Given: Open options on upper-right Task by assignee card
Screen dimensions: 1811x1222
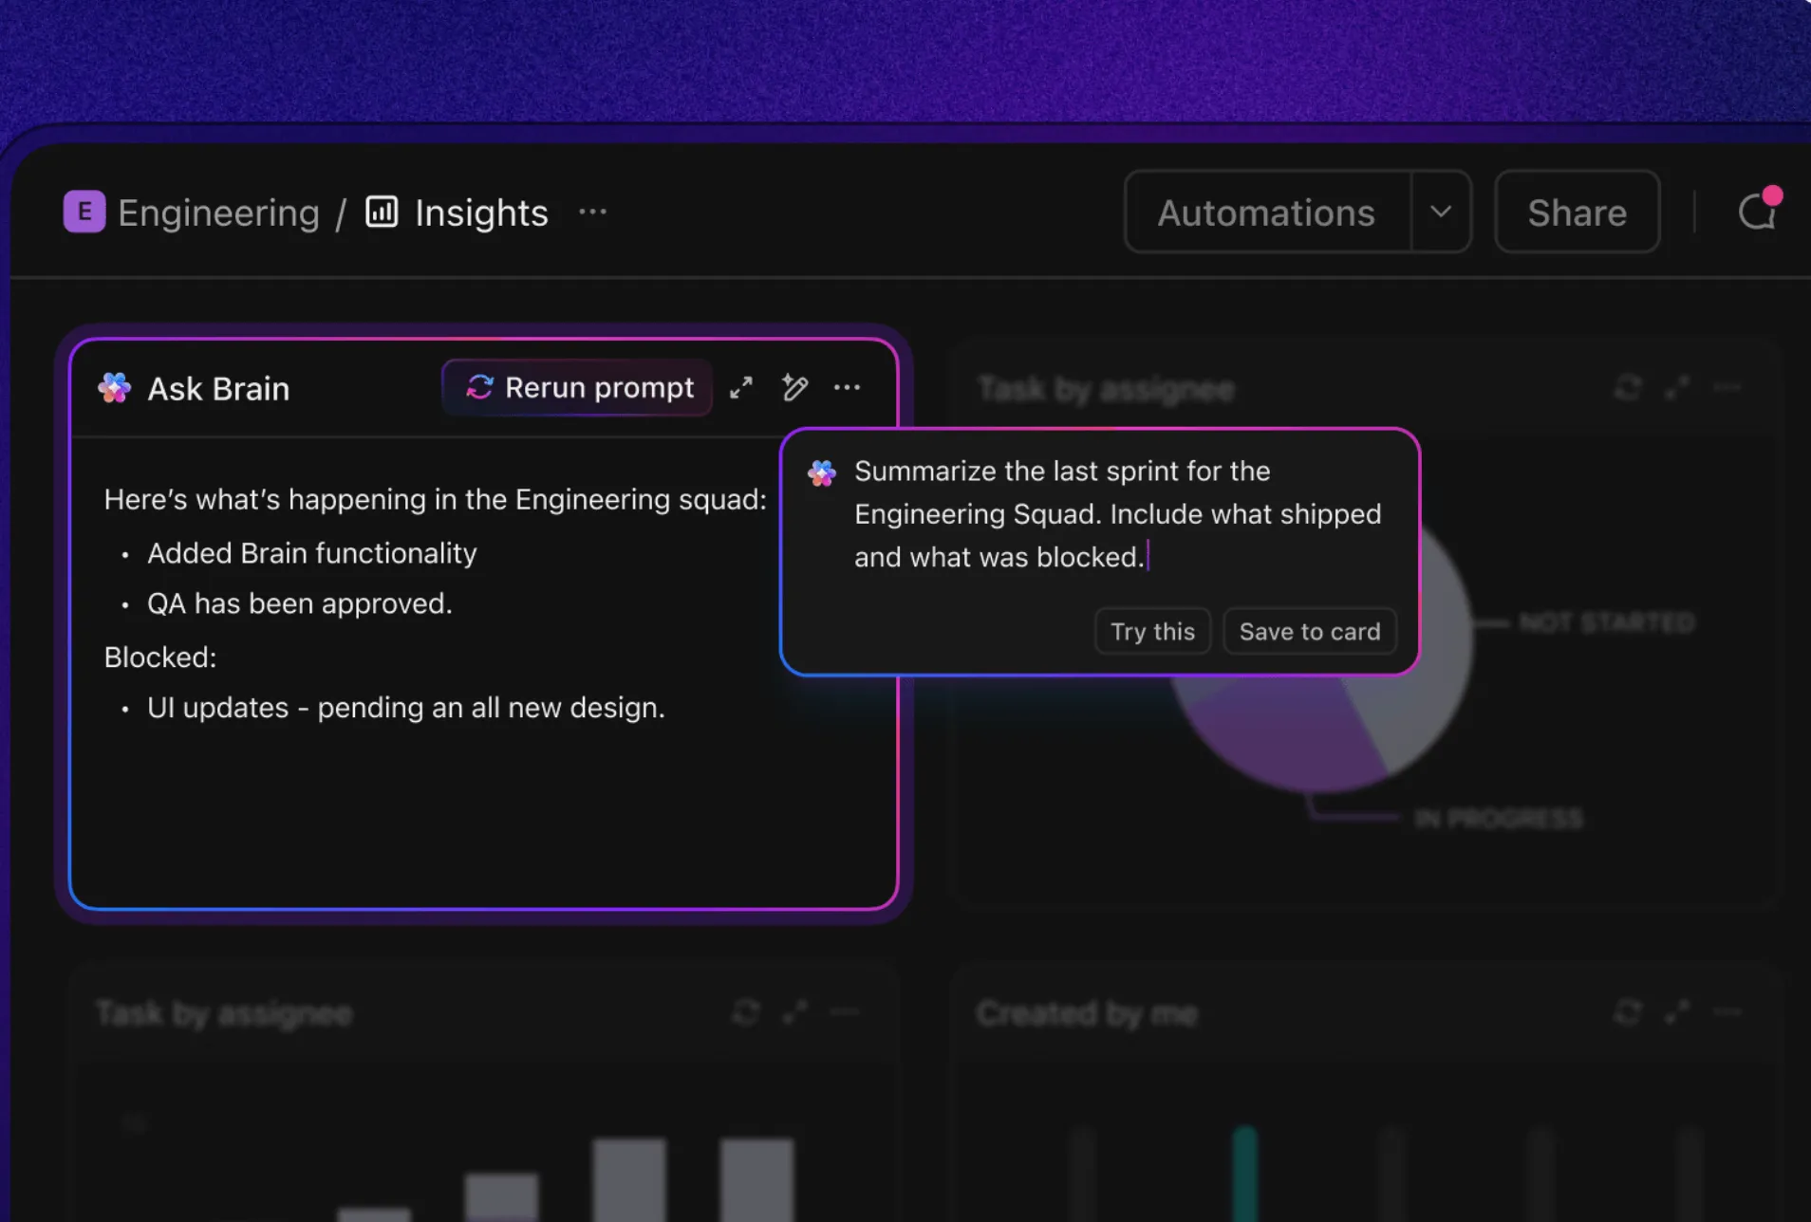Looking at the screenshot, I should [x=1727, y=387].
